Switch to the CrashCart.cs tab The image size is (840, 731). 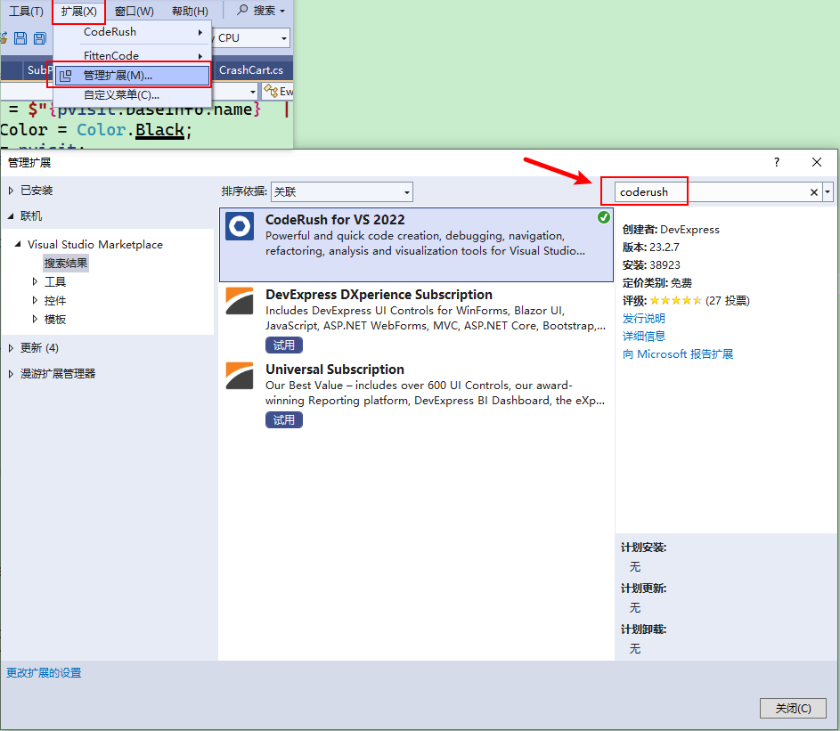click(x=250, y=70)
